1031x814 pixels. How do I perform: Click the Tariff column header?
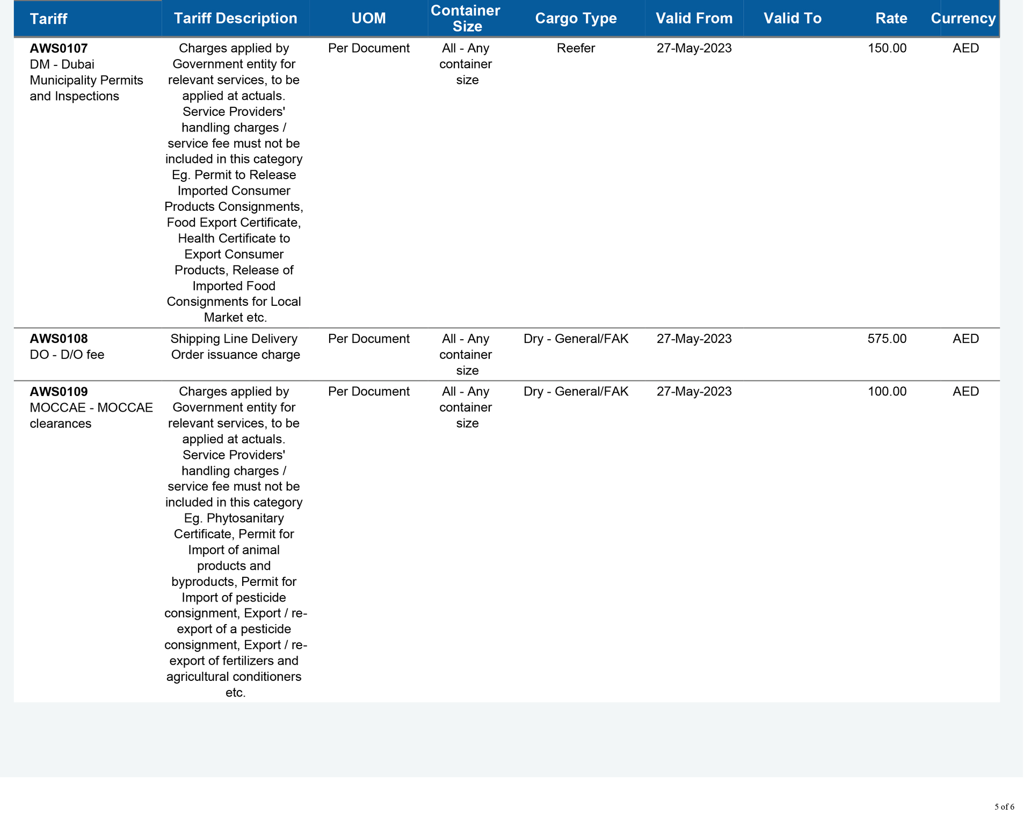coord(48,19)
